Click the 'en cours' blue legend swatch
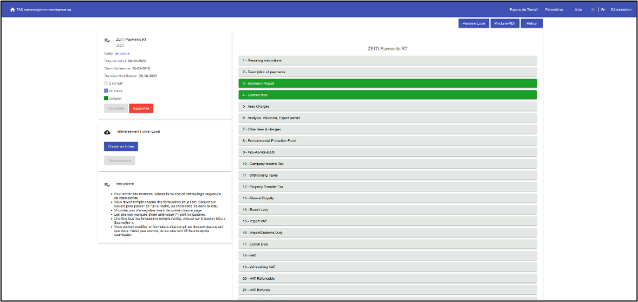 [x=106, y=91]
